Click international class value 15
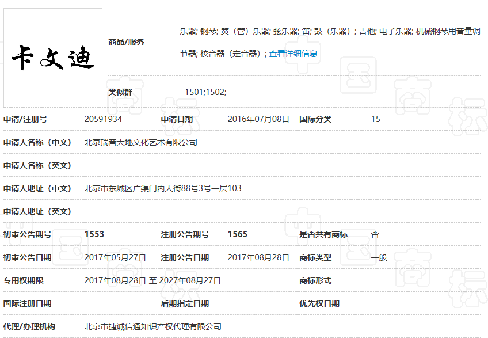The image size is (488, 338). [x=376, y=119]
